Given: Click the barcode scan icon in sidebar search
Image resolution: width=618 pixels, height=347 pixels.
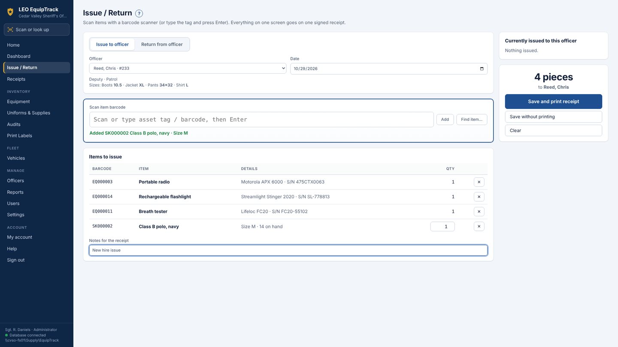Looking at the screenshot, I should pyautogui.click(x=10, y=30).
